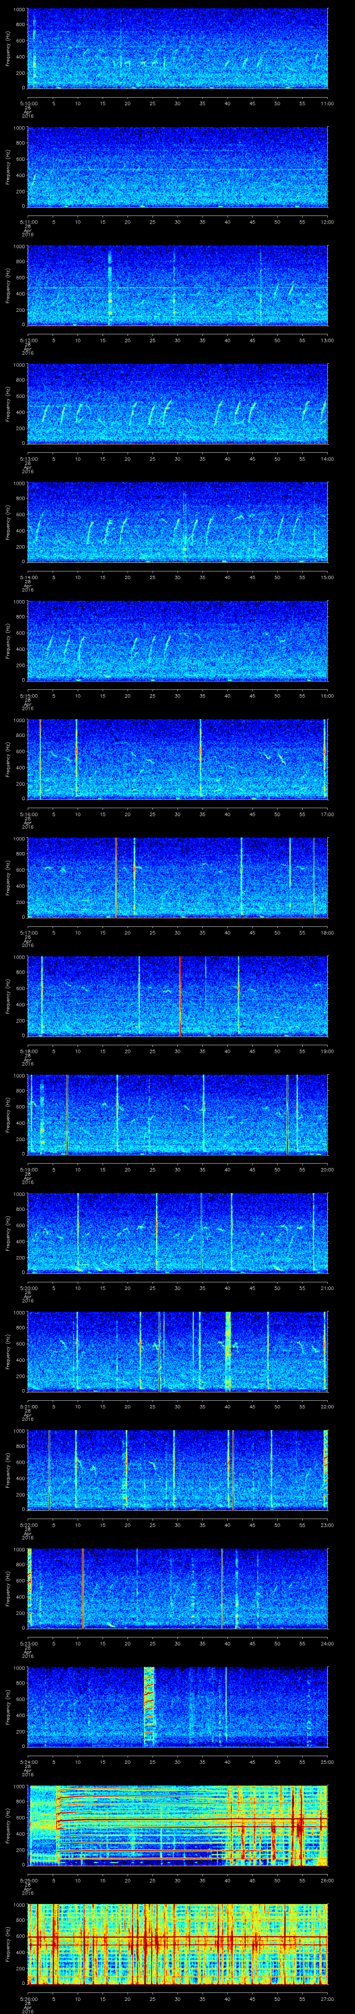The height and width of the screenshot is (2014, 355).
Task: Click the 19:00 end time label
Action: coord(327,1051)
